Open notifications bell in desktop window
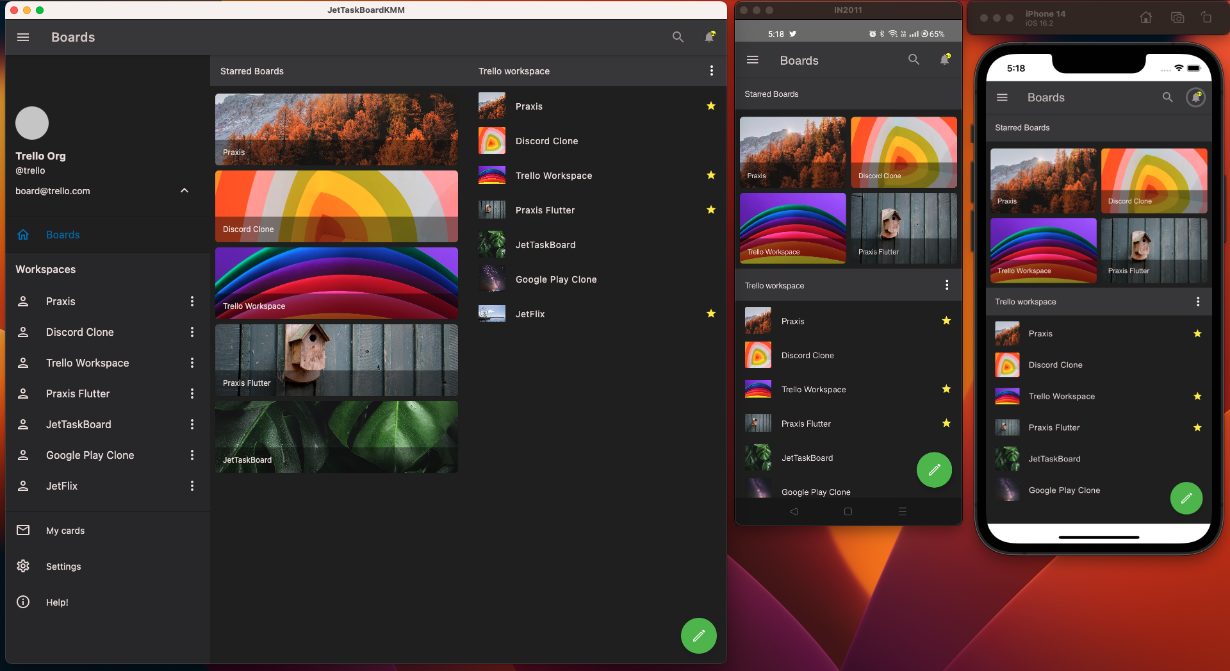The image size is (1230, 671). pos(710,37)
